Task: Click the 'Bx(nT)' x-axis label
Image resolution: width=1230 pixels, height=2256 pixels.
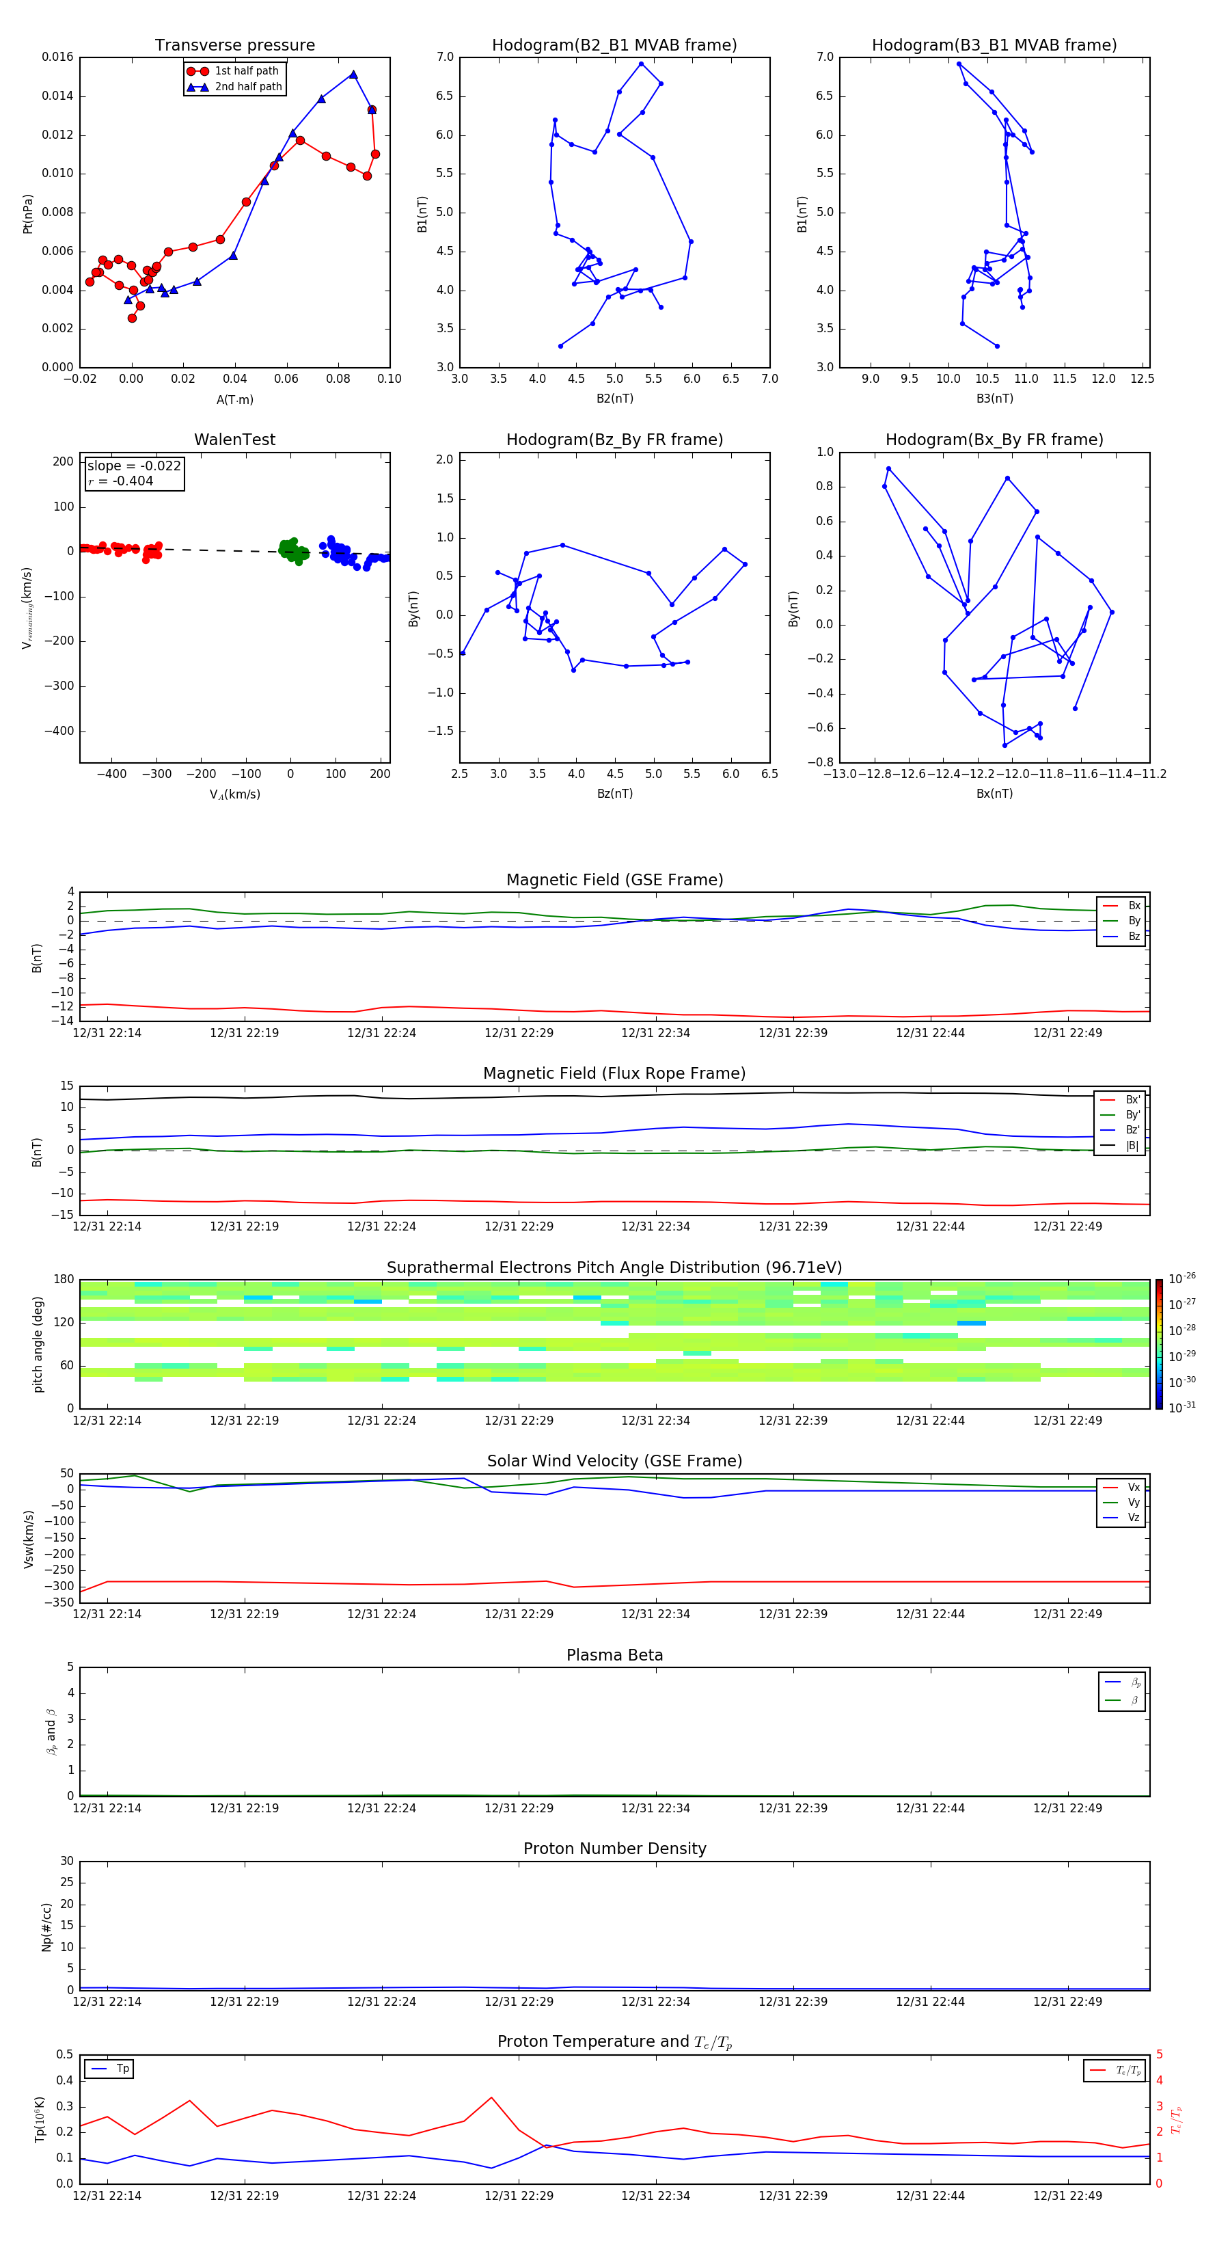Action: coord(994,794)
